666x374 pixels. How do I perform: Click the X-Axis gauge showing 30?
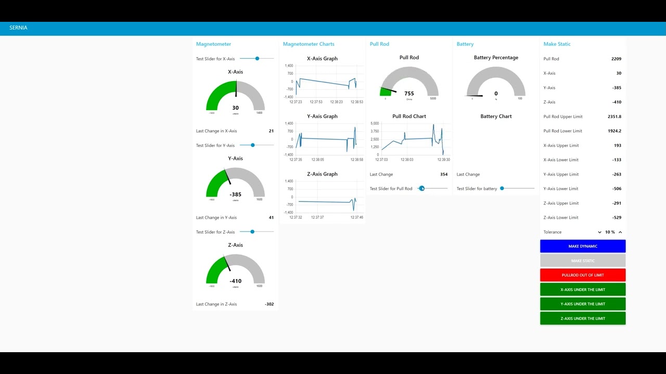click(235, 97)
